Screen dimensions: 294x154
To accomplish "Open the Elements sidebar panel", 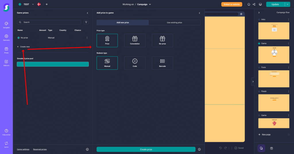I will (x=6, y=38).
